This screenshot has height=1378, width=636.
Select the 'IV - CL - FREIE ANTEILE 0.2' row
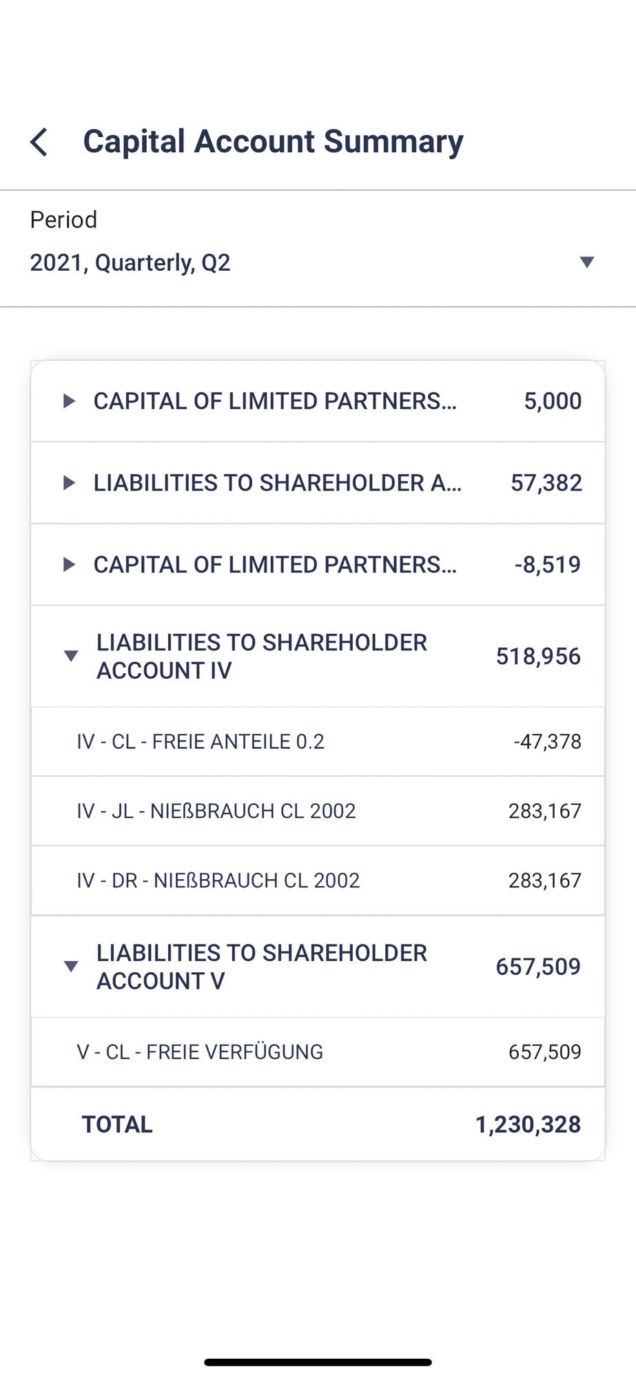[x=201, y=741]
